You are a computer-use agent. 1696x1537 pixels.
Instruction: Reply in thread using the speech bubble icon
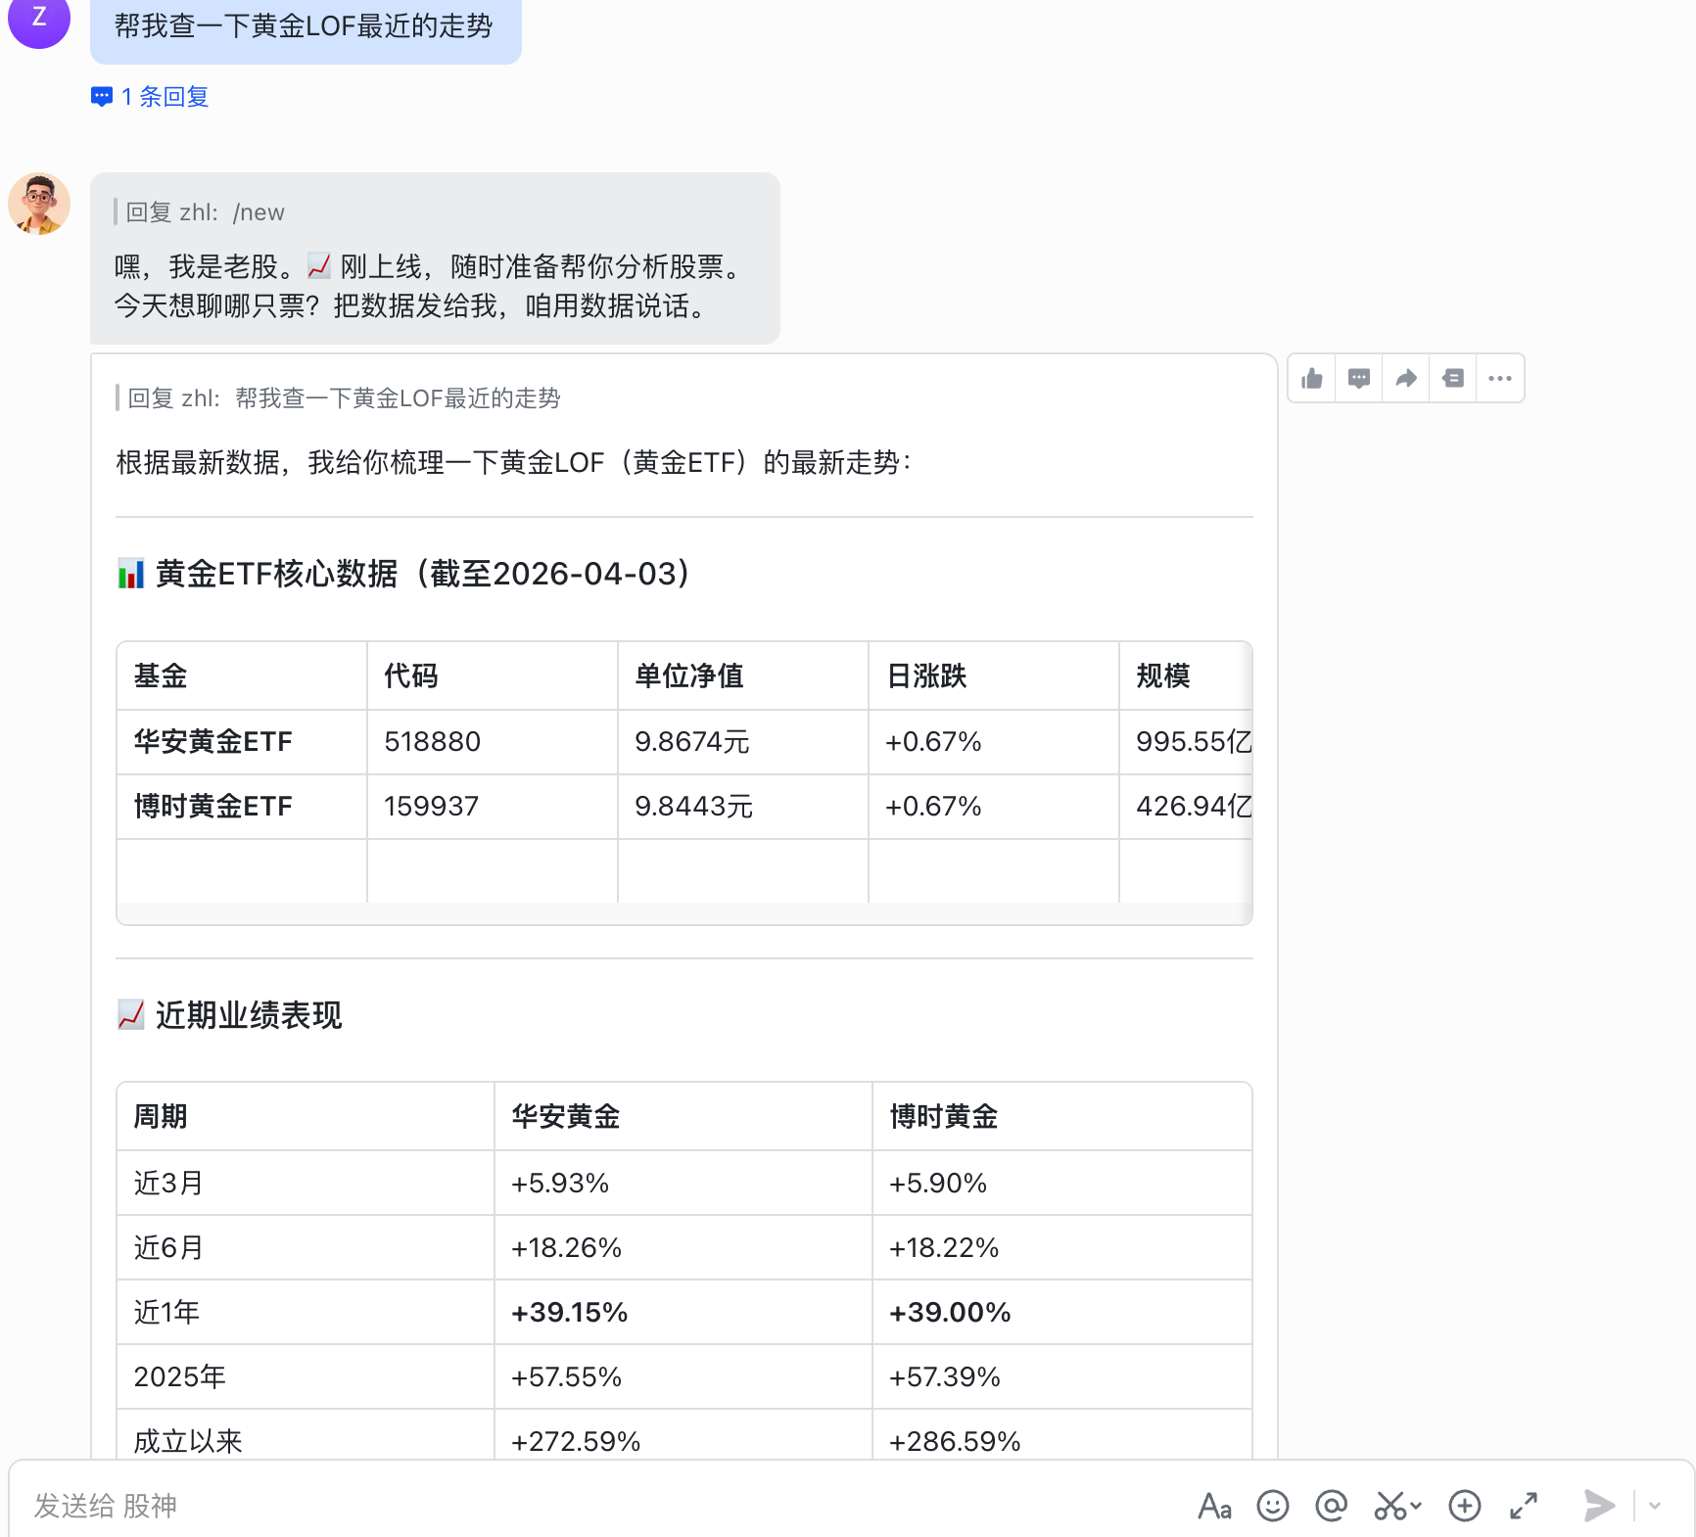coord(1359,379)
